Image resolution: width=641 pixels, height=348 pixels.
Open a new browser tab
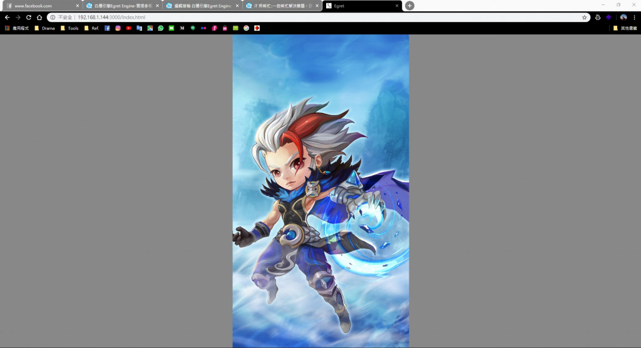(x=409, y=6)
